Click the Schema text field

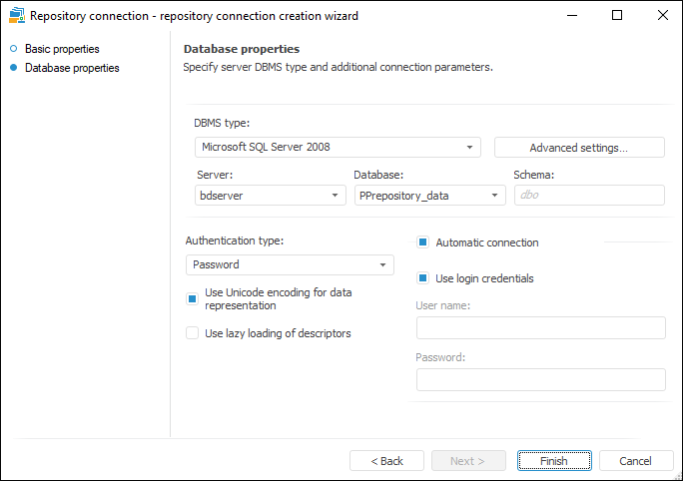[x=588, y=196]
